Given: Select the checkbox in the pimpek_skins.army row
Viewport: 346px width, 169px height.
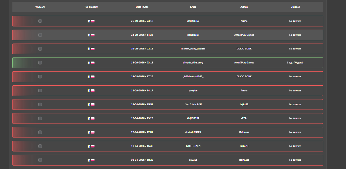Looking at the screenshot, I should pyautogui.click(x=40, y=63).
